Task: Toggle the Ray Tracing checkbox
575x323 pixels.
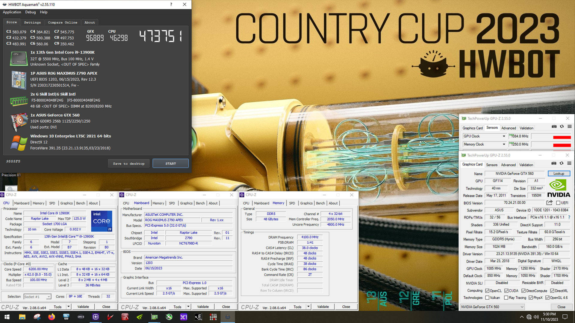Action: click(506, 298)
